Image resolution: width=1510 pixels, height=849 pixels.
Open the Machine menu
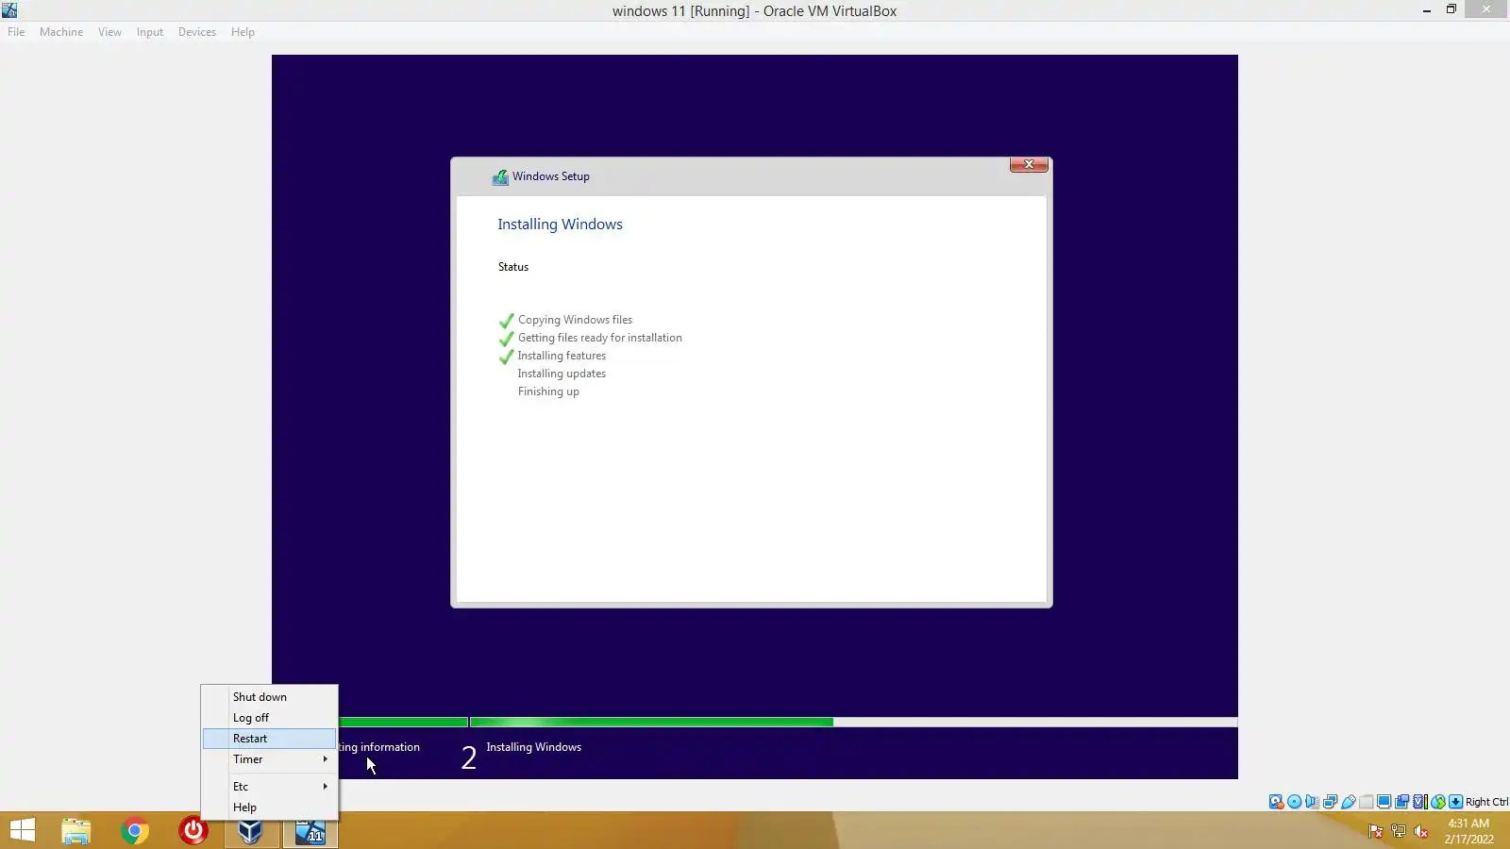tap(61, 32)
